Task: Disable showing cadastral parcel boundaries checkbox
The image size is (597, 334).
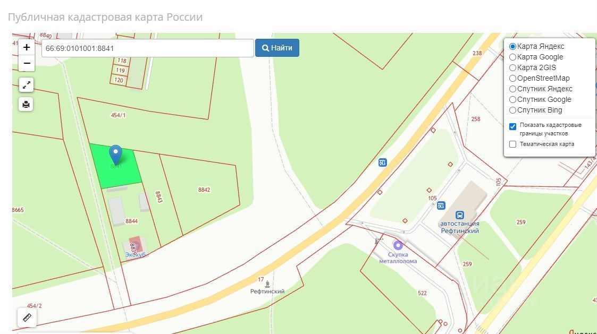Action: click(513, 127)
